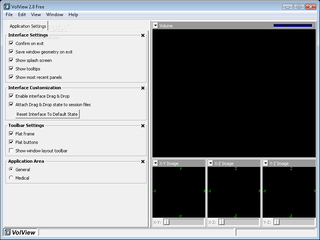Open the X-Y Image view dropdown arrow
Image resolution: width=320 pixels, height=240 pixels.
(156, 163)
